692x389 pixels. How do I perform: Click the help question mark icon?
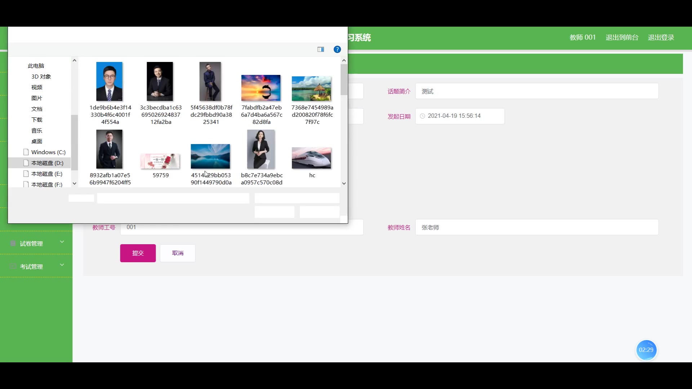[337, 49]
